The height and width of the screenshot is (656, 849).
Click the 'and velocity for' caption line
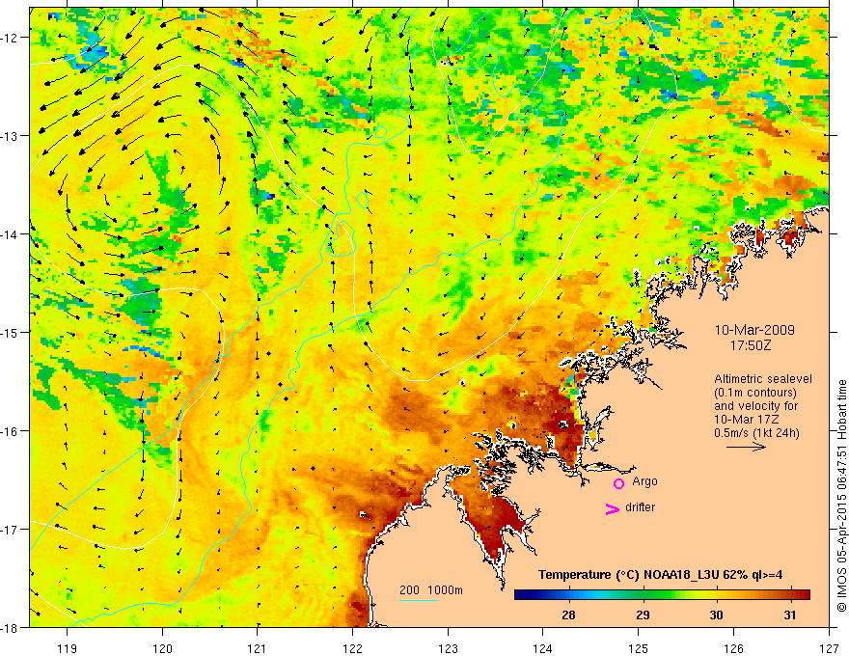755,406
